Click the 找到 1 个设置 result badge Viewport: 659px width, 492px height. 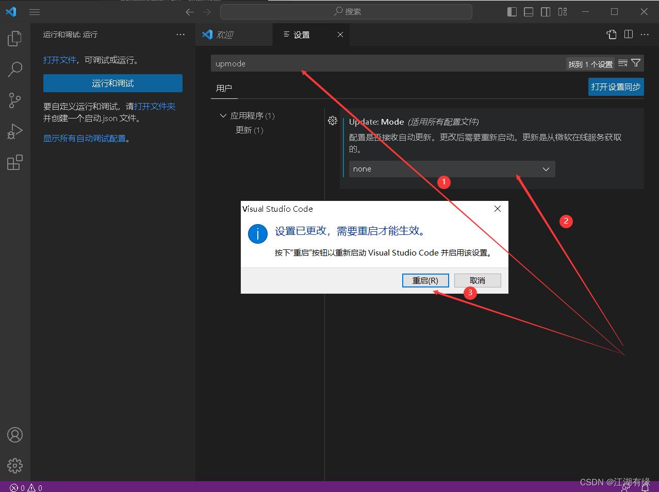click(590, 64)
